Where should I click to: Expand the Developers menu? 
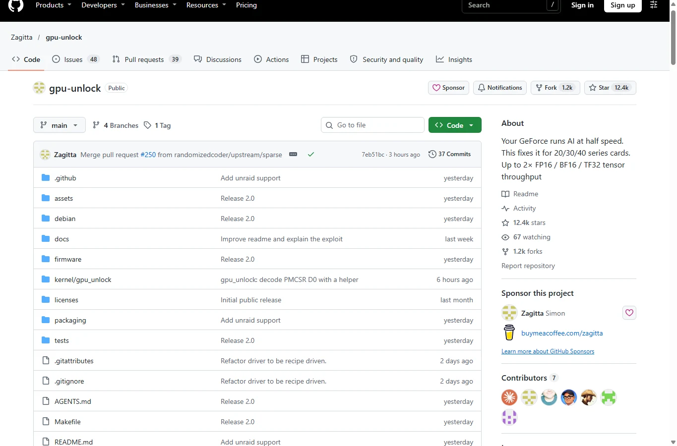pyautogui.click(x=103, y=5)
